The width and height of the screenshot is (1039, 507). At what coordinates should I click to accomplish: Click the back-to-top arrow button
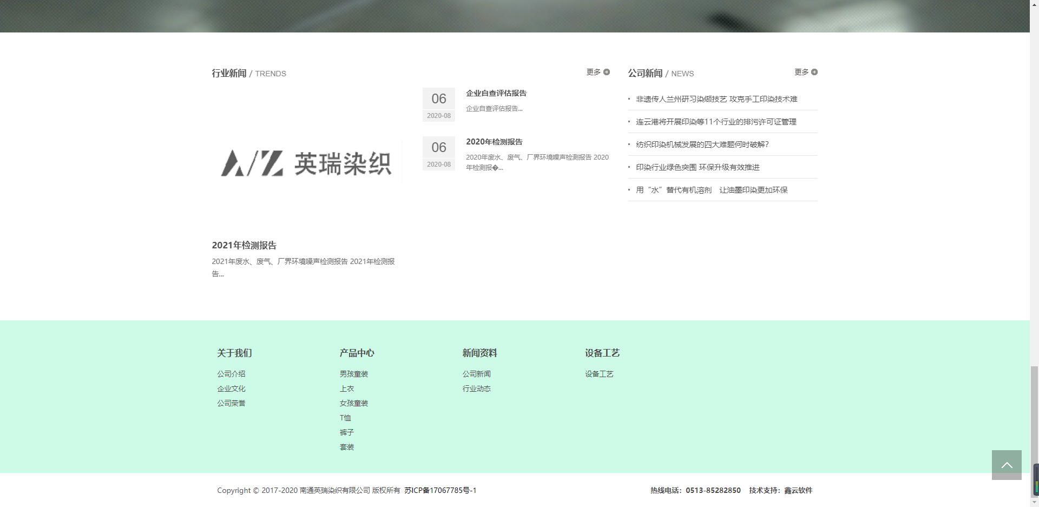(x=1006, y=465)
